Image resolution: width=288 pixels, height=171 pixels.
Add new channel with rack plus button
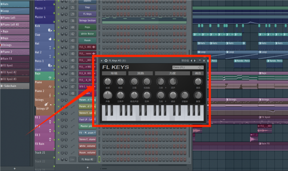pyautogui.click(x=88, y=167)
